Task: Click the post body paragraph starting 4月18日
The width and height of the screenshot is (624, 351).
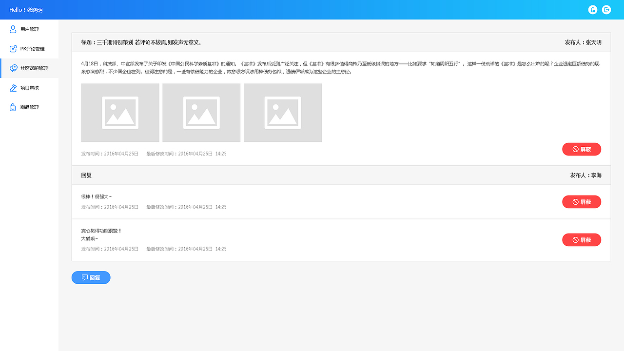Action: click(341, 68)
